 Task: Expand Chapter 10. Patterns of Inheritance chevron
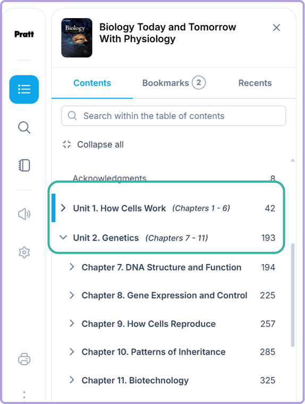(72, 352)
